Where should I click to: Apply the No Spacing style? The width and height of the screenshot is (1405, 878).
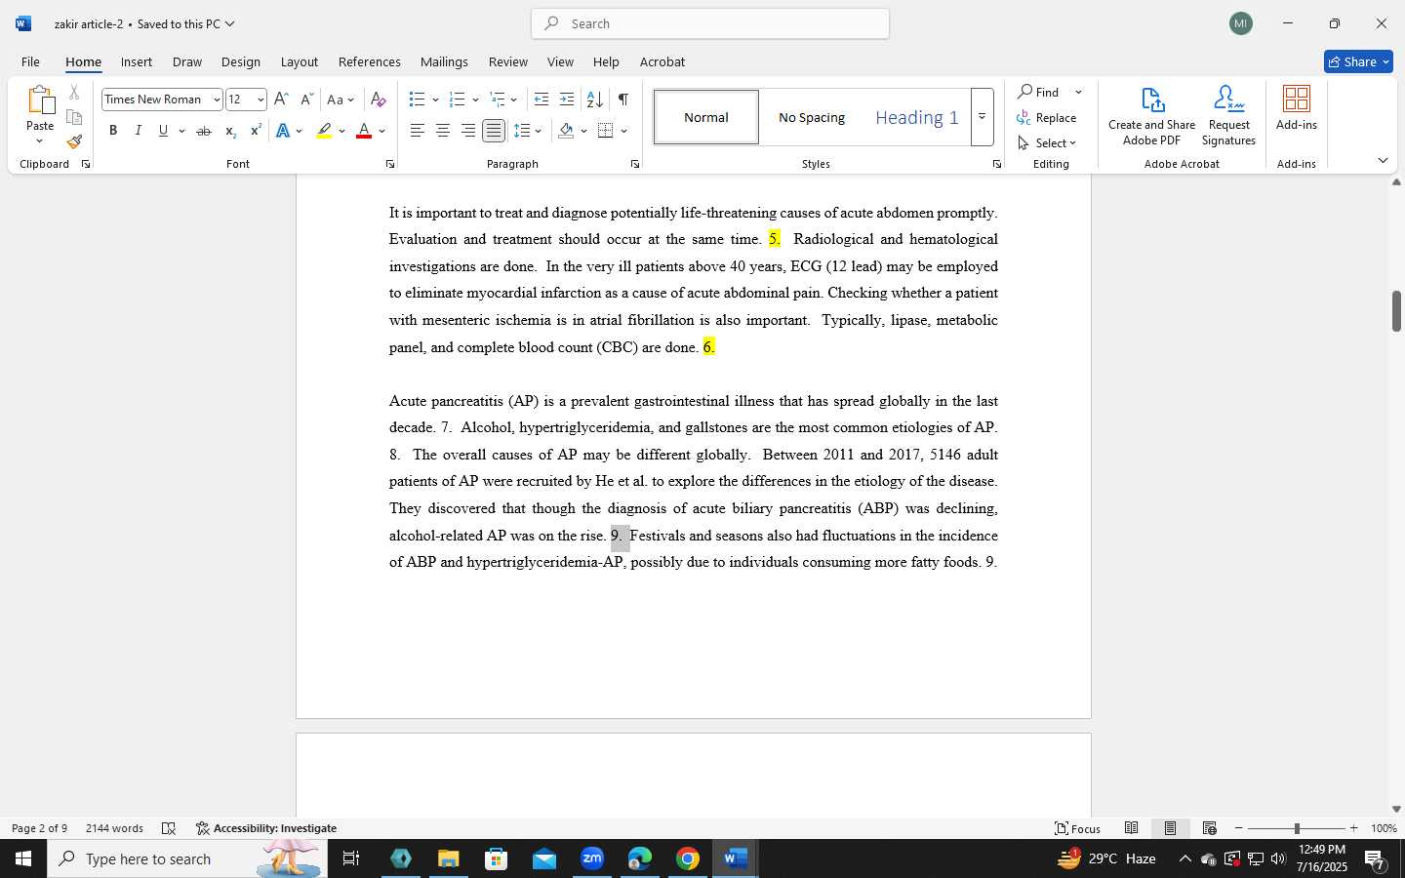coord(812,117)
